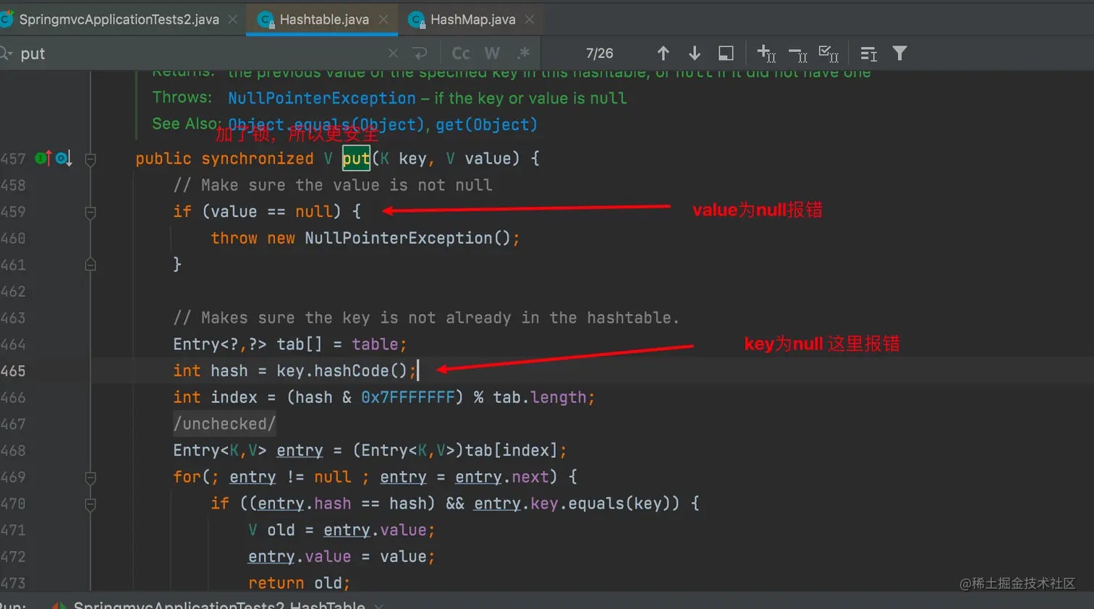Click line number 459 in the gutter
This screenshot has width=1094, height=609.
click(x=13, y=212)
